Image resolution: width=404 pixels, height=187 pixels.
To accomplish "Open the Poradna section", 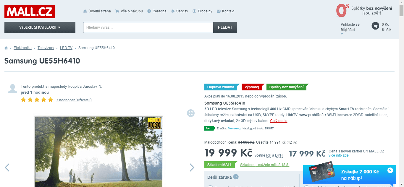I will click(159, 11).
